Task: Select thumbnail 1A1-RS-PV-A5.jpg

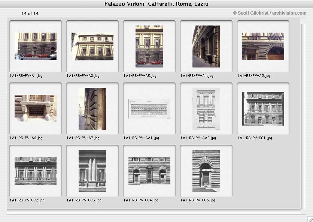Action: (x=263, y=46)
